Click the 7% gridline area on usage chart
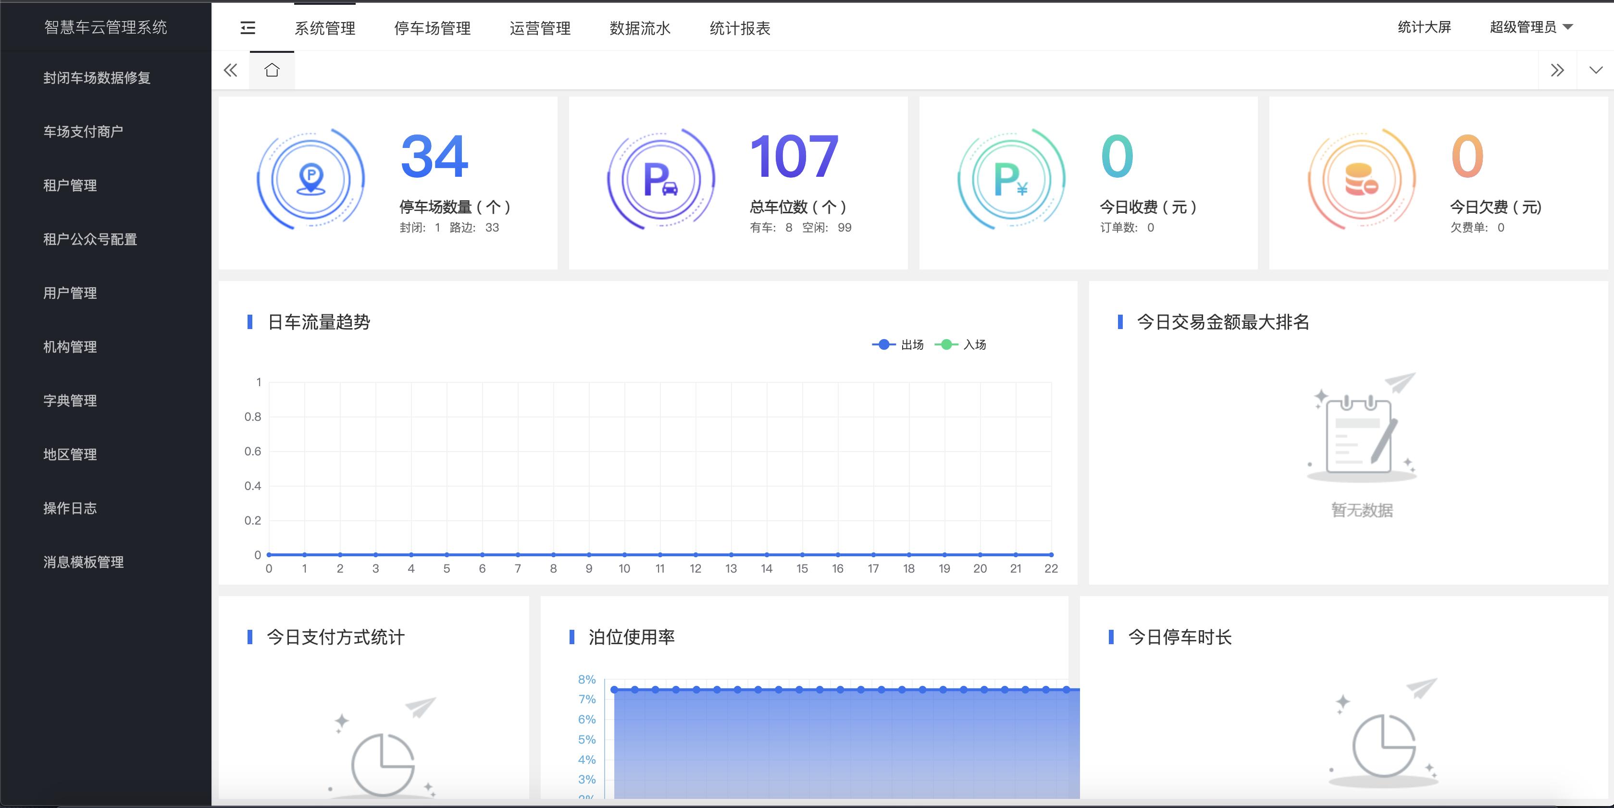Screen dimensions: 1614x808 [x=588, y=699]
